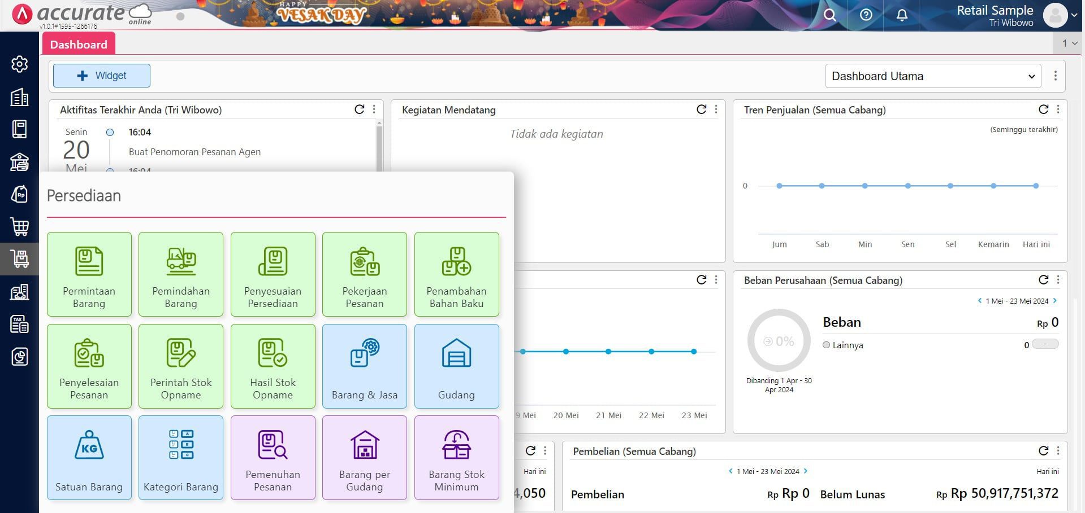The width and height of the screenshot is (1085, 513).
Task: Open Gudang from the Persediaan menu
Action: click(x=456, y=366)
